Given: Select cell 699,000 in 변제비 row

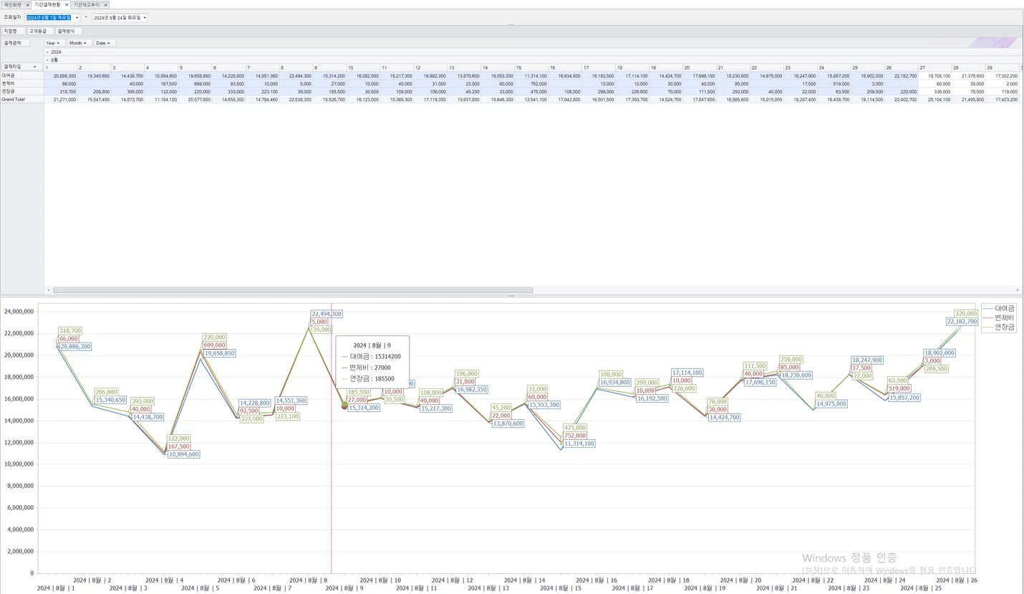Looking at the screenshot, I should (195, 83).
